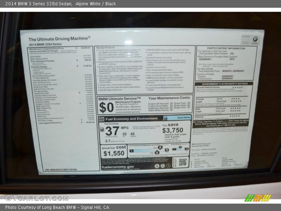
Task: Click 'The Ultimate Driving Machine' heading
Action: tap(59, 39)
